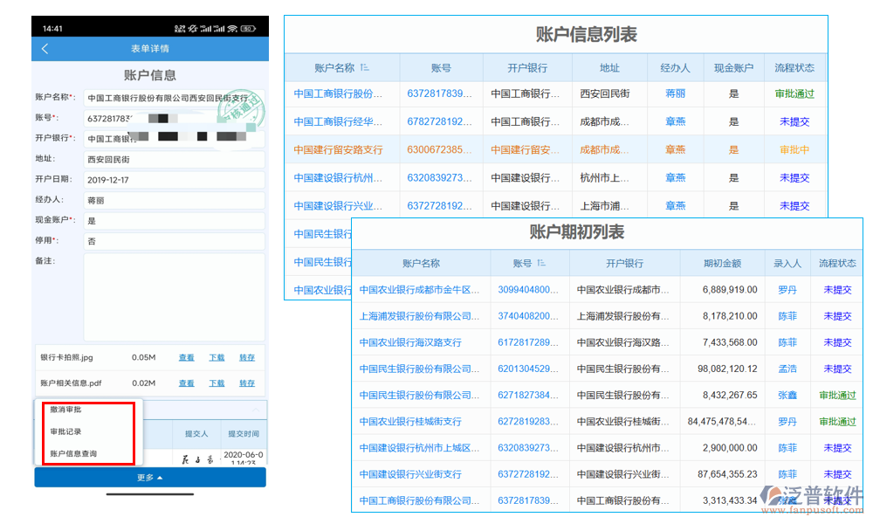Tap 更多 to collapse the actions menu
The width and height of the screenshot is (873, 524).
(x=149, y=477)
